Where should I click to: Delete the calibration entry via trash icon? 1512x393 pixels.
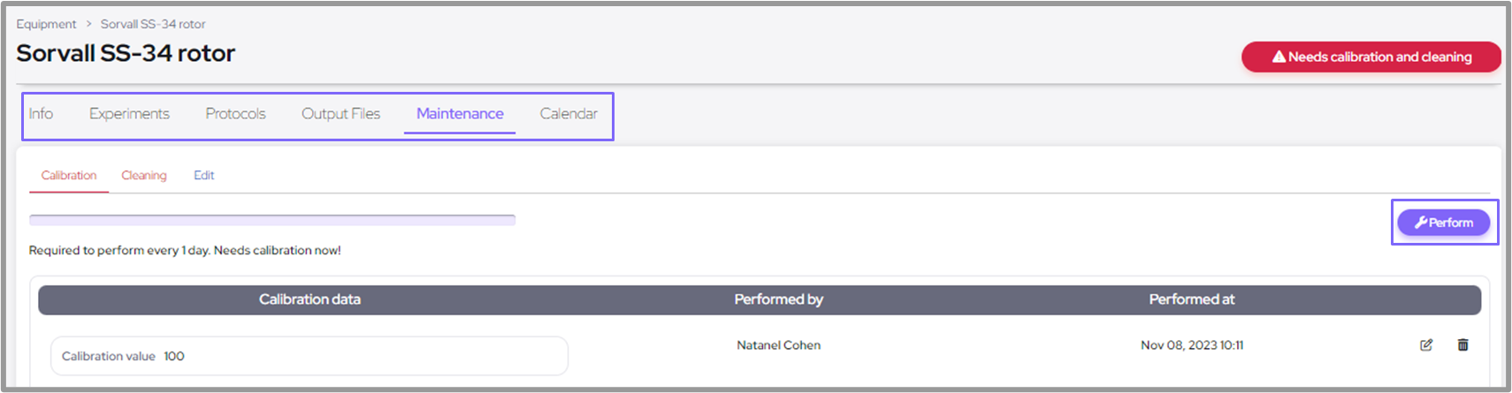pyautogui.click(x=1462, y=345)
